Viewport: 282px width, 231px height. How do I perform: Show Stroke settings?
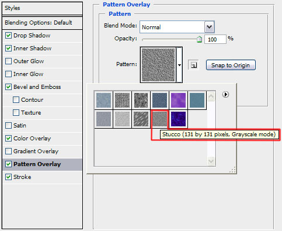(x=22, y=177)
